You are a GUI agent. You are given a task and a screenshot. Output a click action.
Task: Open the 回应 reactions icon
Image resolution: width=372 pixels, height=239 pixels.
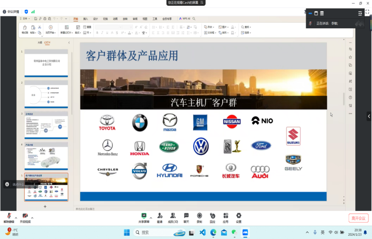coord(213,216)
